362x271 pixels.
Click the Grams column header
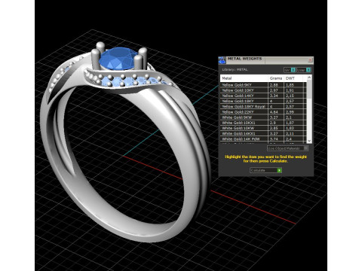[276, 78]
